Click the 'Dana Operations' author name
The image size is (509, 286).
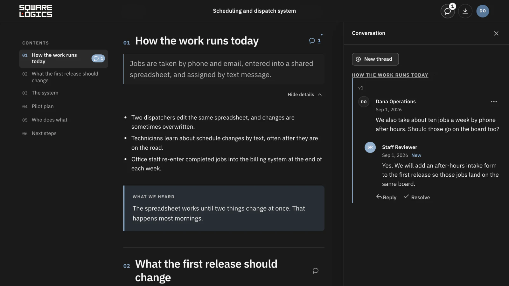click(396, 102)
